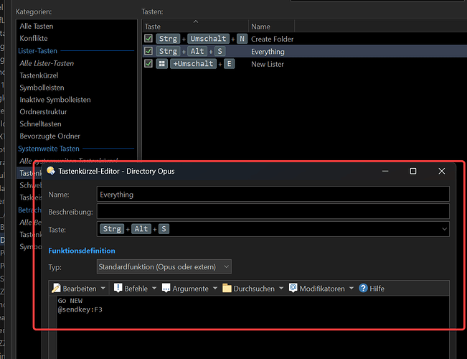
Task: Select Ordnerstruktur category
Action: 43,112
